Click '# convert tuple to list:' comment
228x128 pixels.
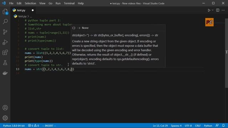coord(44,49)
